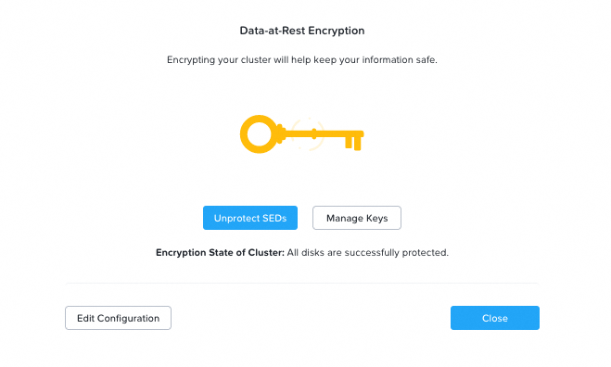Click the 'All disks are successfully protected' status
Screen dimensions: 611x367
click(x=368, y=252)
